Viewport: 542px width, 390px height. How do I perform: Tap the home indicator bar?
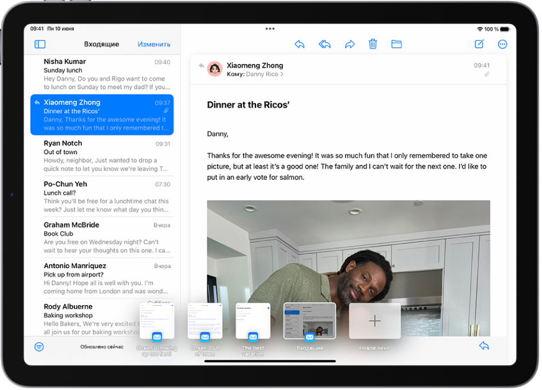270,361
